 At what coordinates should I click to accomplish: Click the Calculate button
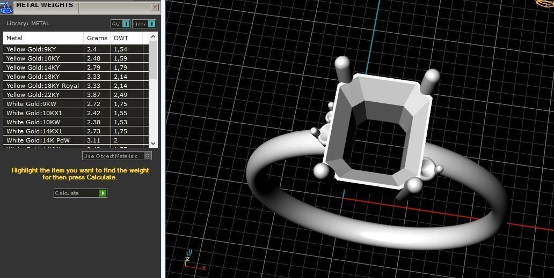tap(80, 193)
